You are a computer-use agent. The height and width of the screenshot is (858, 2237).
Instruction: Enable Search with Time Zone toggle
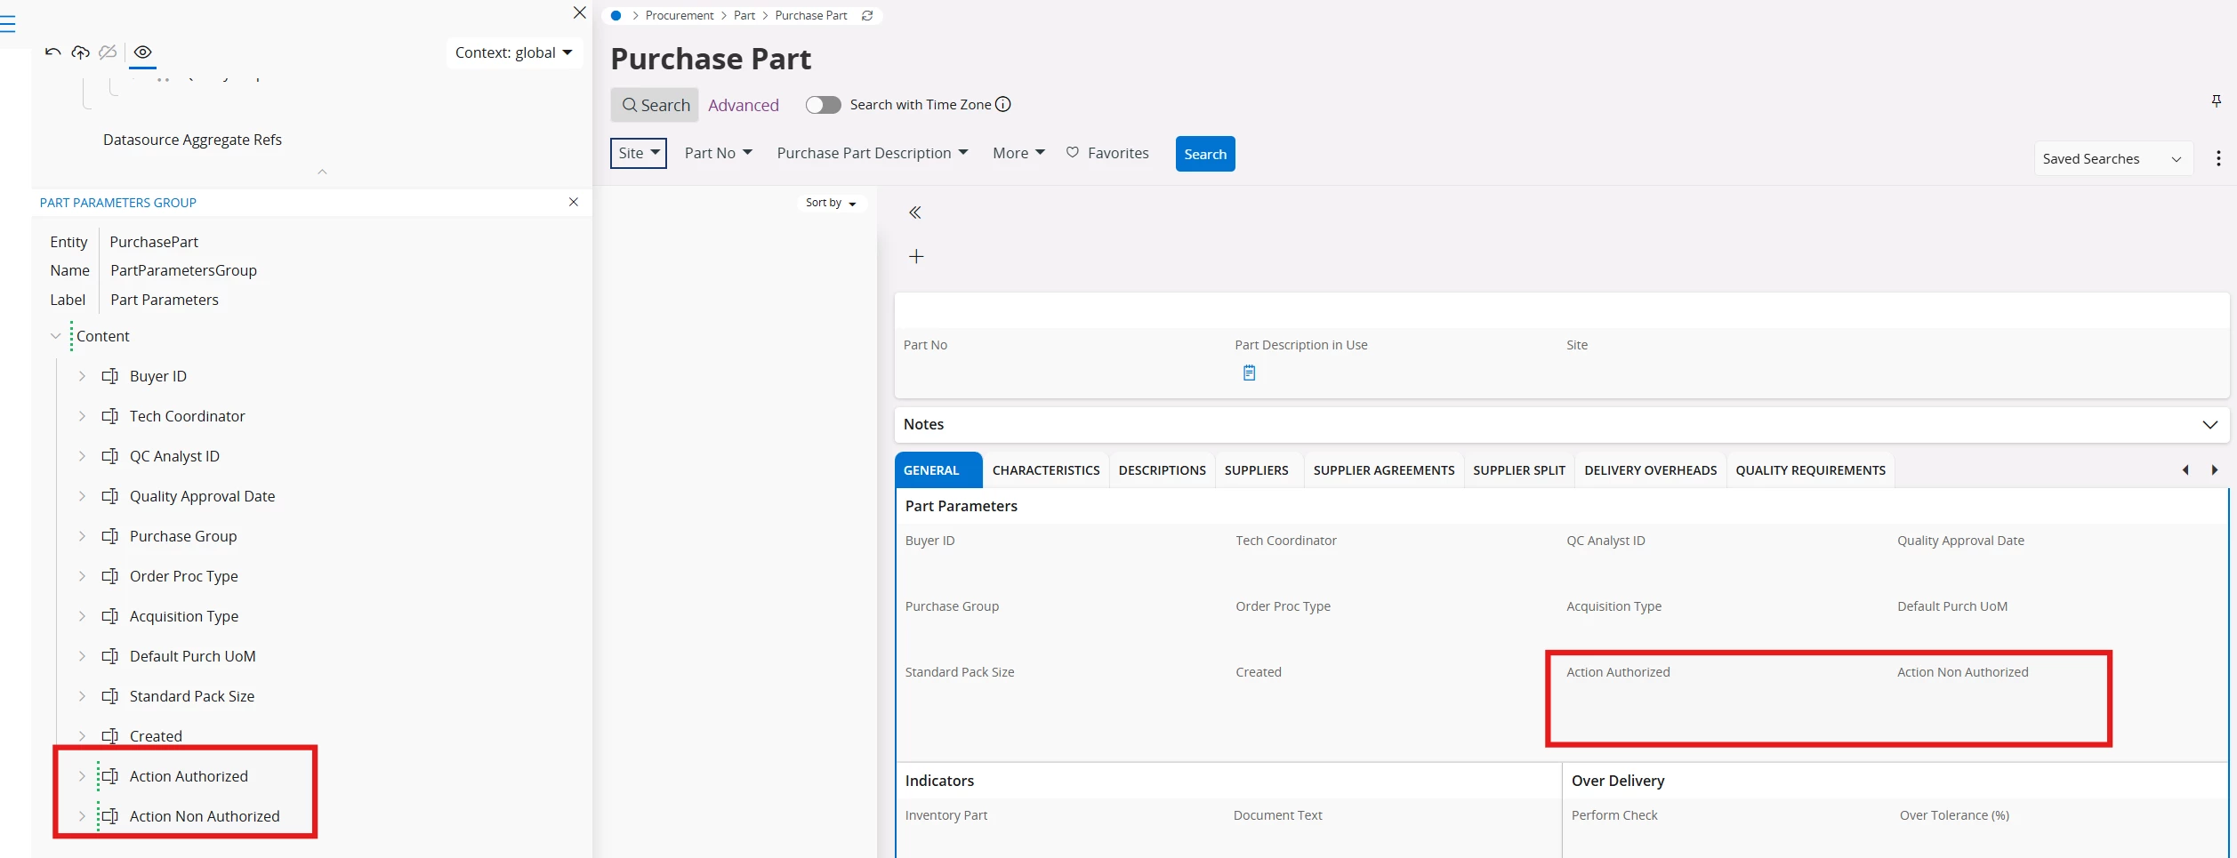pos(823,105)
